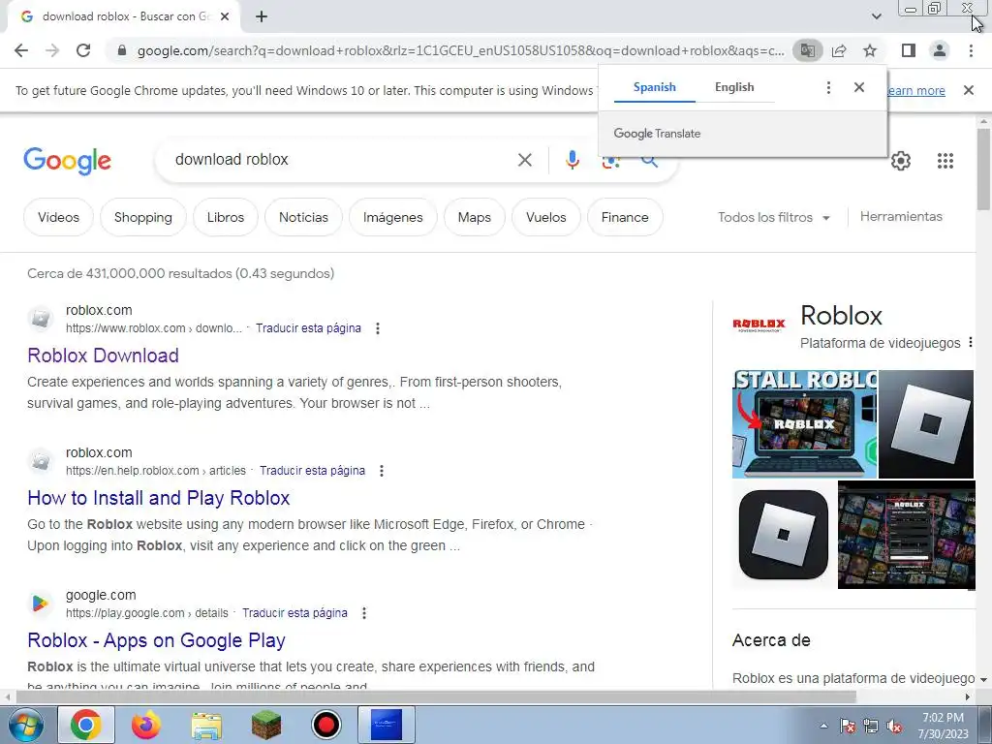Bookmark this page with the star

[x=870, y=50]
